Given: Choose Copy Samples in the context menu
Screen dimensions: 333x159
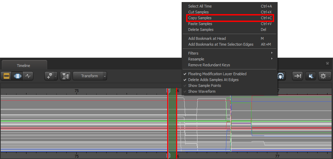Looking at the screenshot, I should (x=230, y=18).
